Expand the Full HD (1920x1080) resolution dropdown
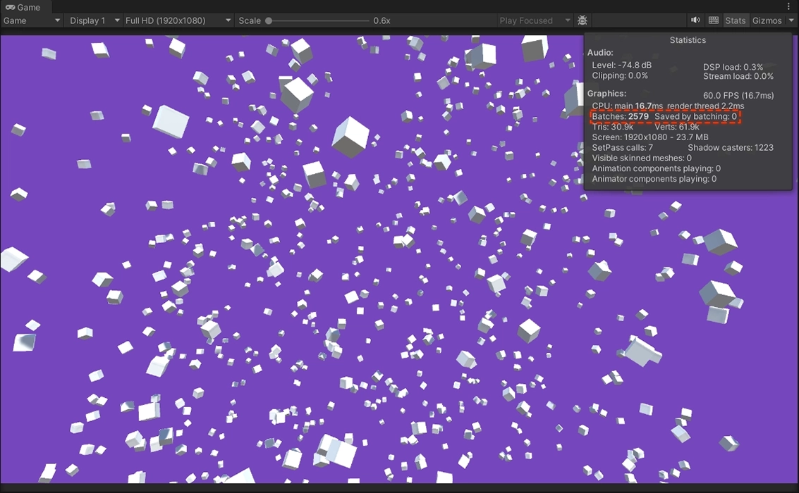The height and width of the screenshot is (493, 799). point(178,20)
